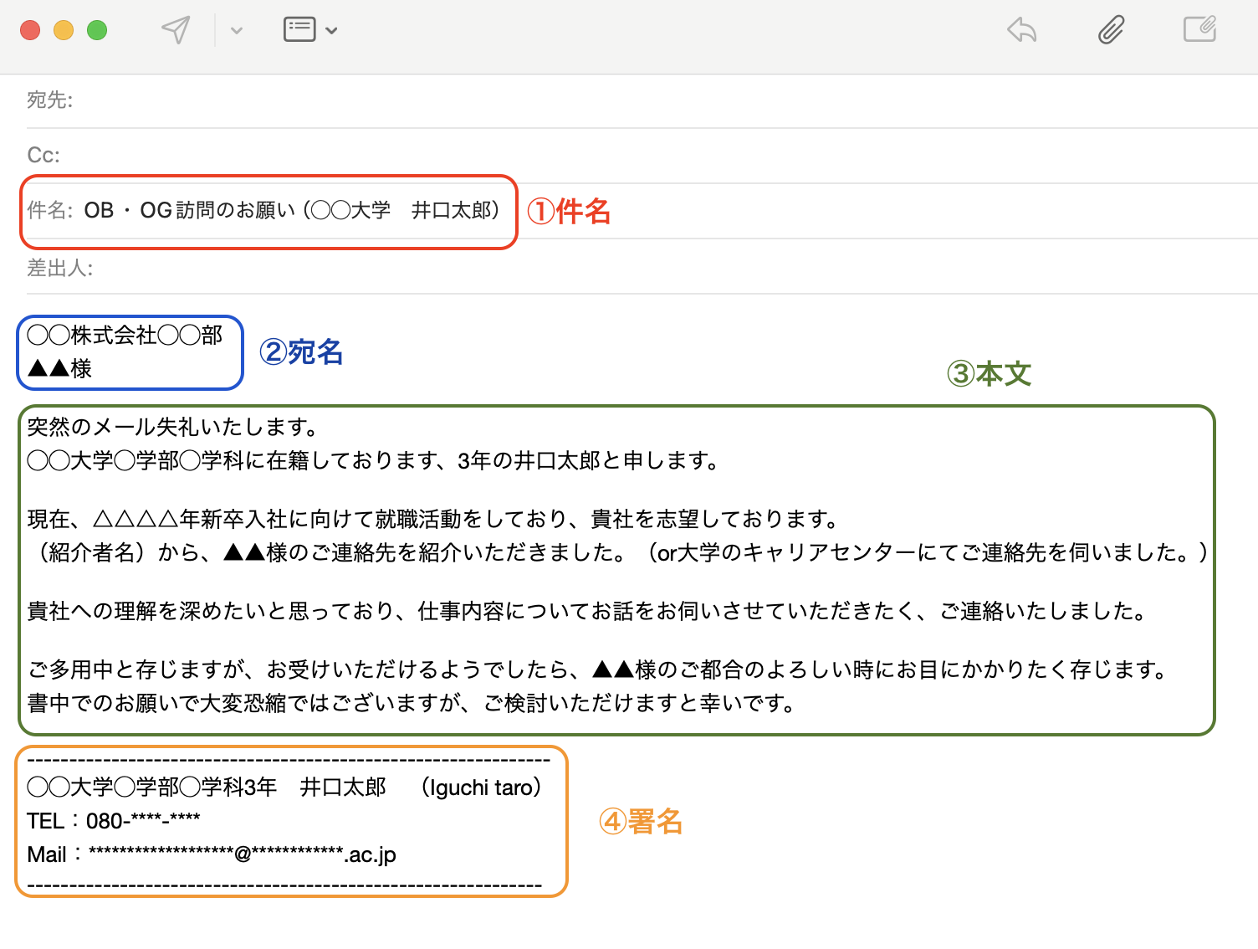Close the compose window with red button
The image size is (1258, 949).
[x=30, y=31]
